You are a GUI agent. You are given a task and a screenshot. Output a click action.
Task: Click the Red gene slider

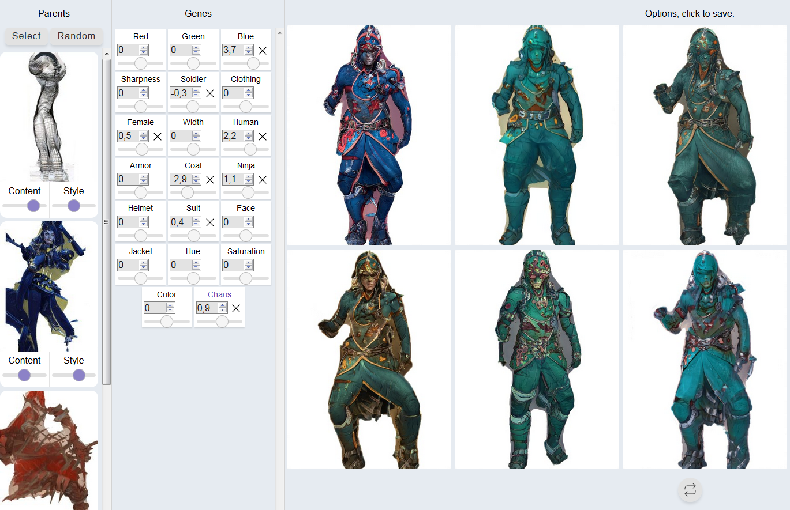click(x=141, y=63)
